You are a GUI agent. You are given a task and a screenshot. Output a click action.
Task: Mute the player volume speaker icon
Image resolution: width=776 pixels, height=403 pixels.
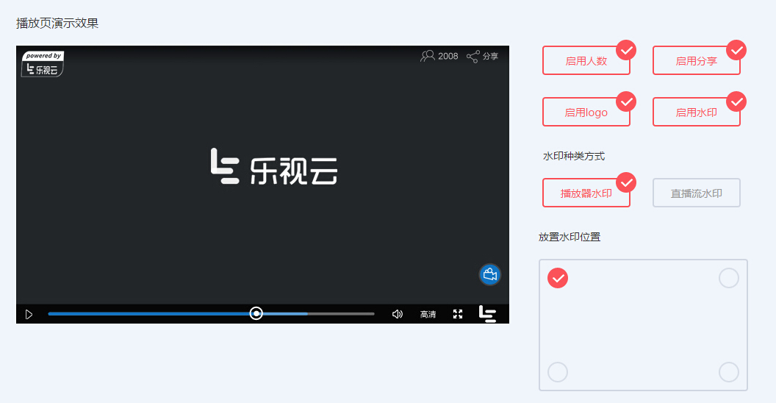point(398,314)
